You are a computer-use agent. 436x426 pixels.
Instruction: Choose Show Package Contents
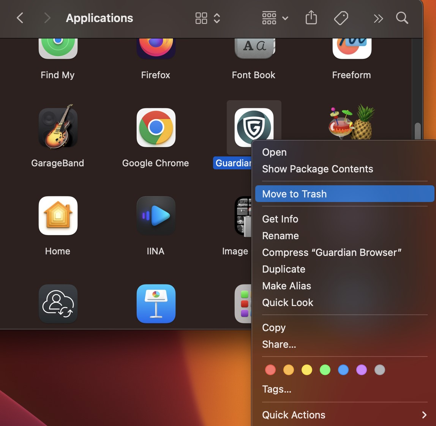point(344,169)
